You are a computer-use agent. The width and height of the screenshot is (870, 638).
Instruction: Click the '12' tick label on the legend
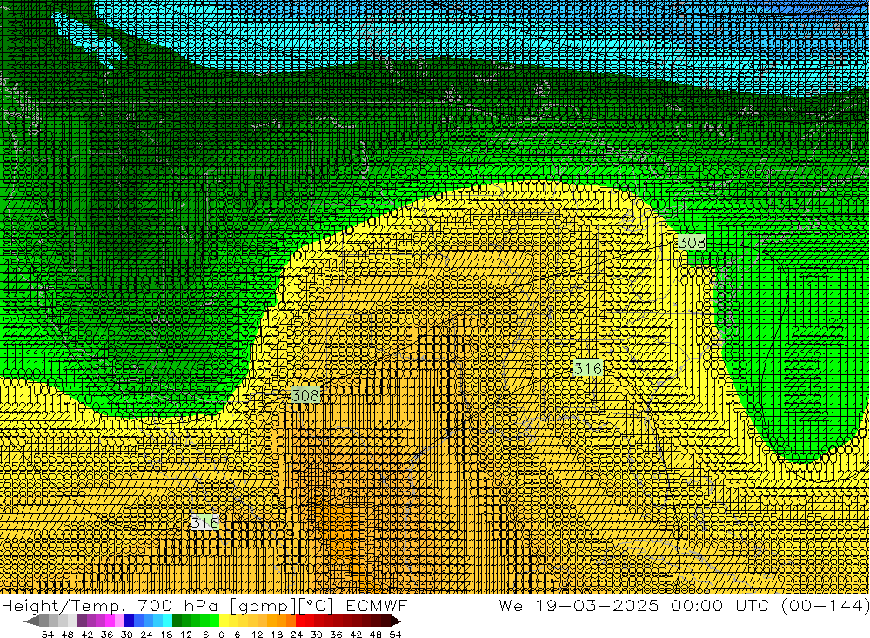pos(257,635)
